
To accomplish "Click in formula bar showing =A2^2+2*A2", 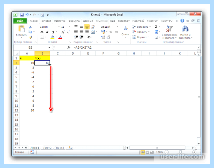I will 134,48.
